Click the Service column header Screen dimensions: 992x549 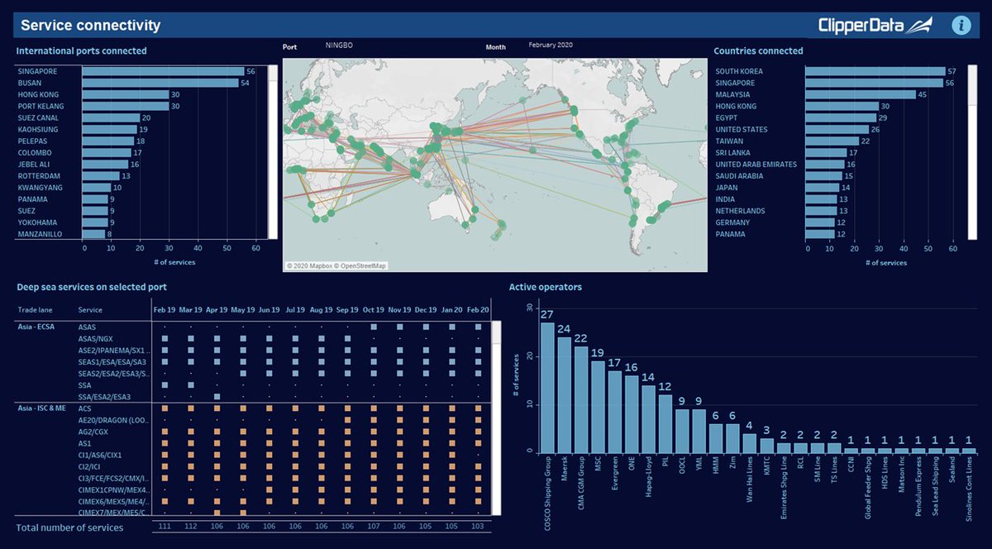point(90,310)
